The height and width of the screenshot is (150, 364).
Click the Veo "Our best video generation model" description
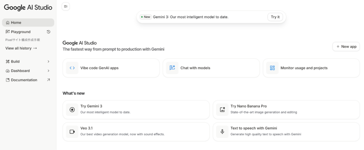pyautogui.click(x=122, y=134)
